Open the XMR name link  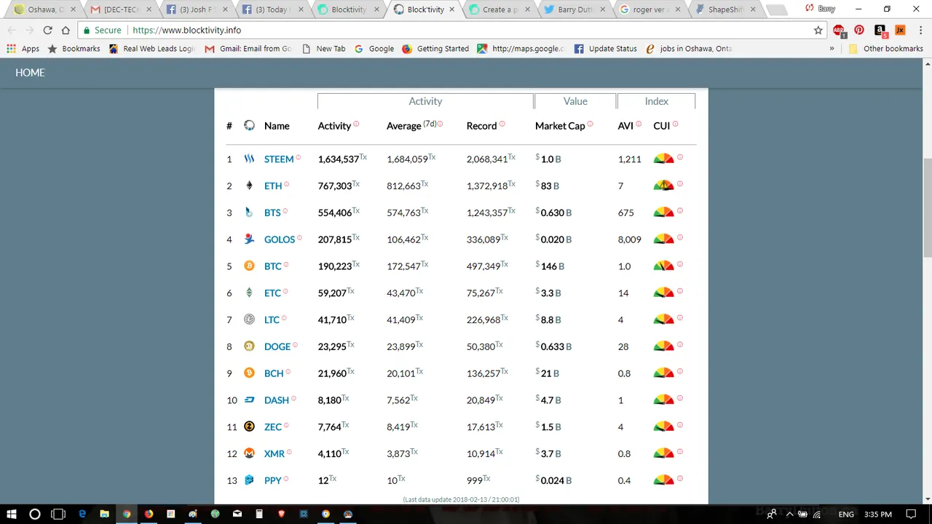pyautogui.click(x=275, y=453)
